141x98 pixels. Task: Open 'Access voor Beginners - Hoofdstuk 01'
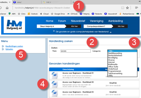click(78, 73)
